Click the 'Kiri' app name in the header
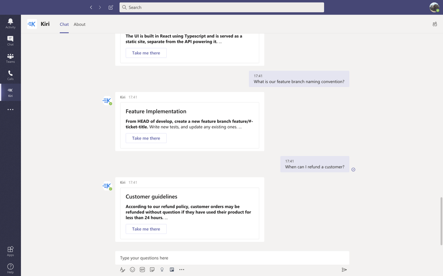 (x=45, y=24)
